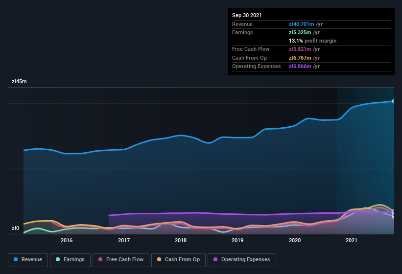Viewport: 402px width, 274px height.
Task: Click the 2017 x-axis label
Action: tap(123, 240)
